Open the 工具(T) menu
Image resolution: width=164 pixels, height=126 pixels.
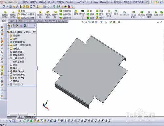click(60, 2)
